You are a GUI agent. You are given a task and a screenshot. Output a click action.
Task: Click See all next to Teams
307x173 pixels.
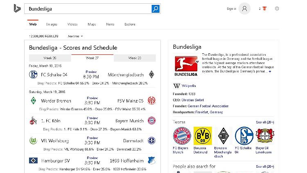pyautogui.click(x=265, y=122)
